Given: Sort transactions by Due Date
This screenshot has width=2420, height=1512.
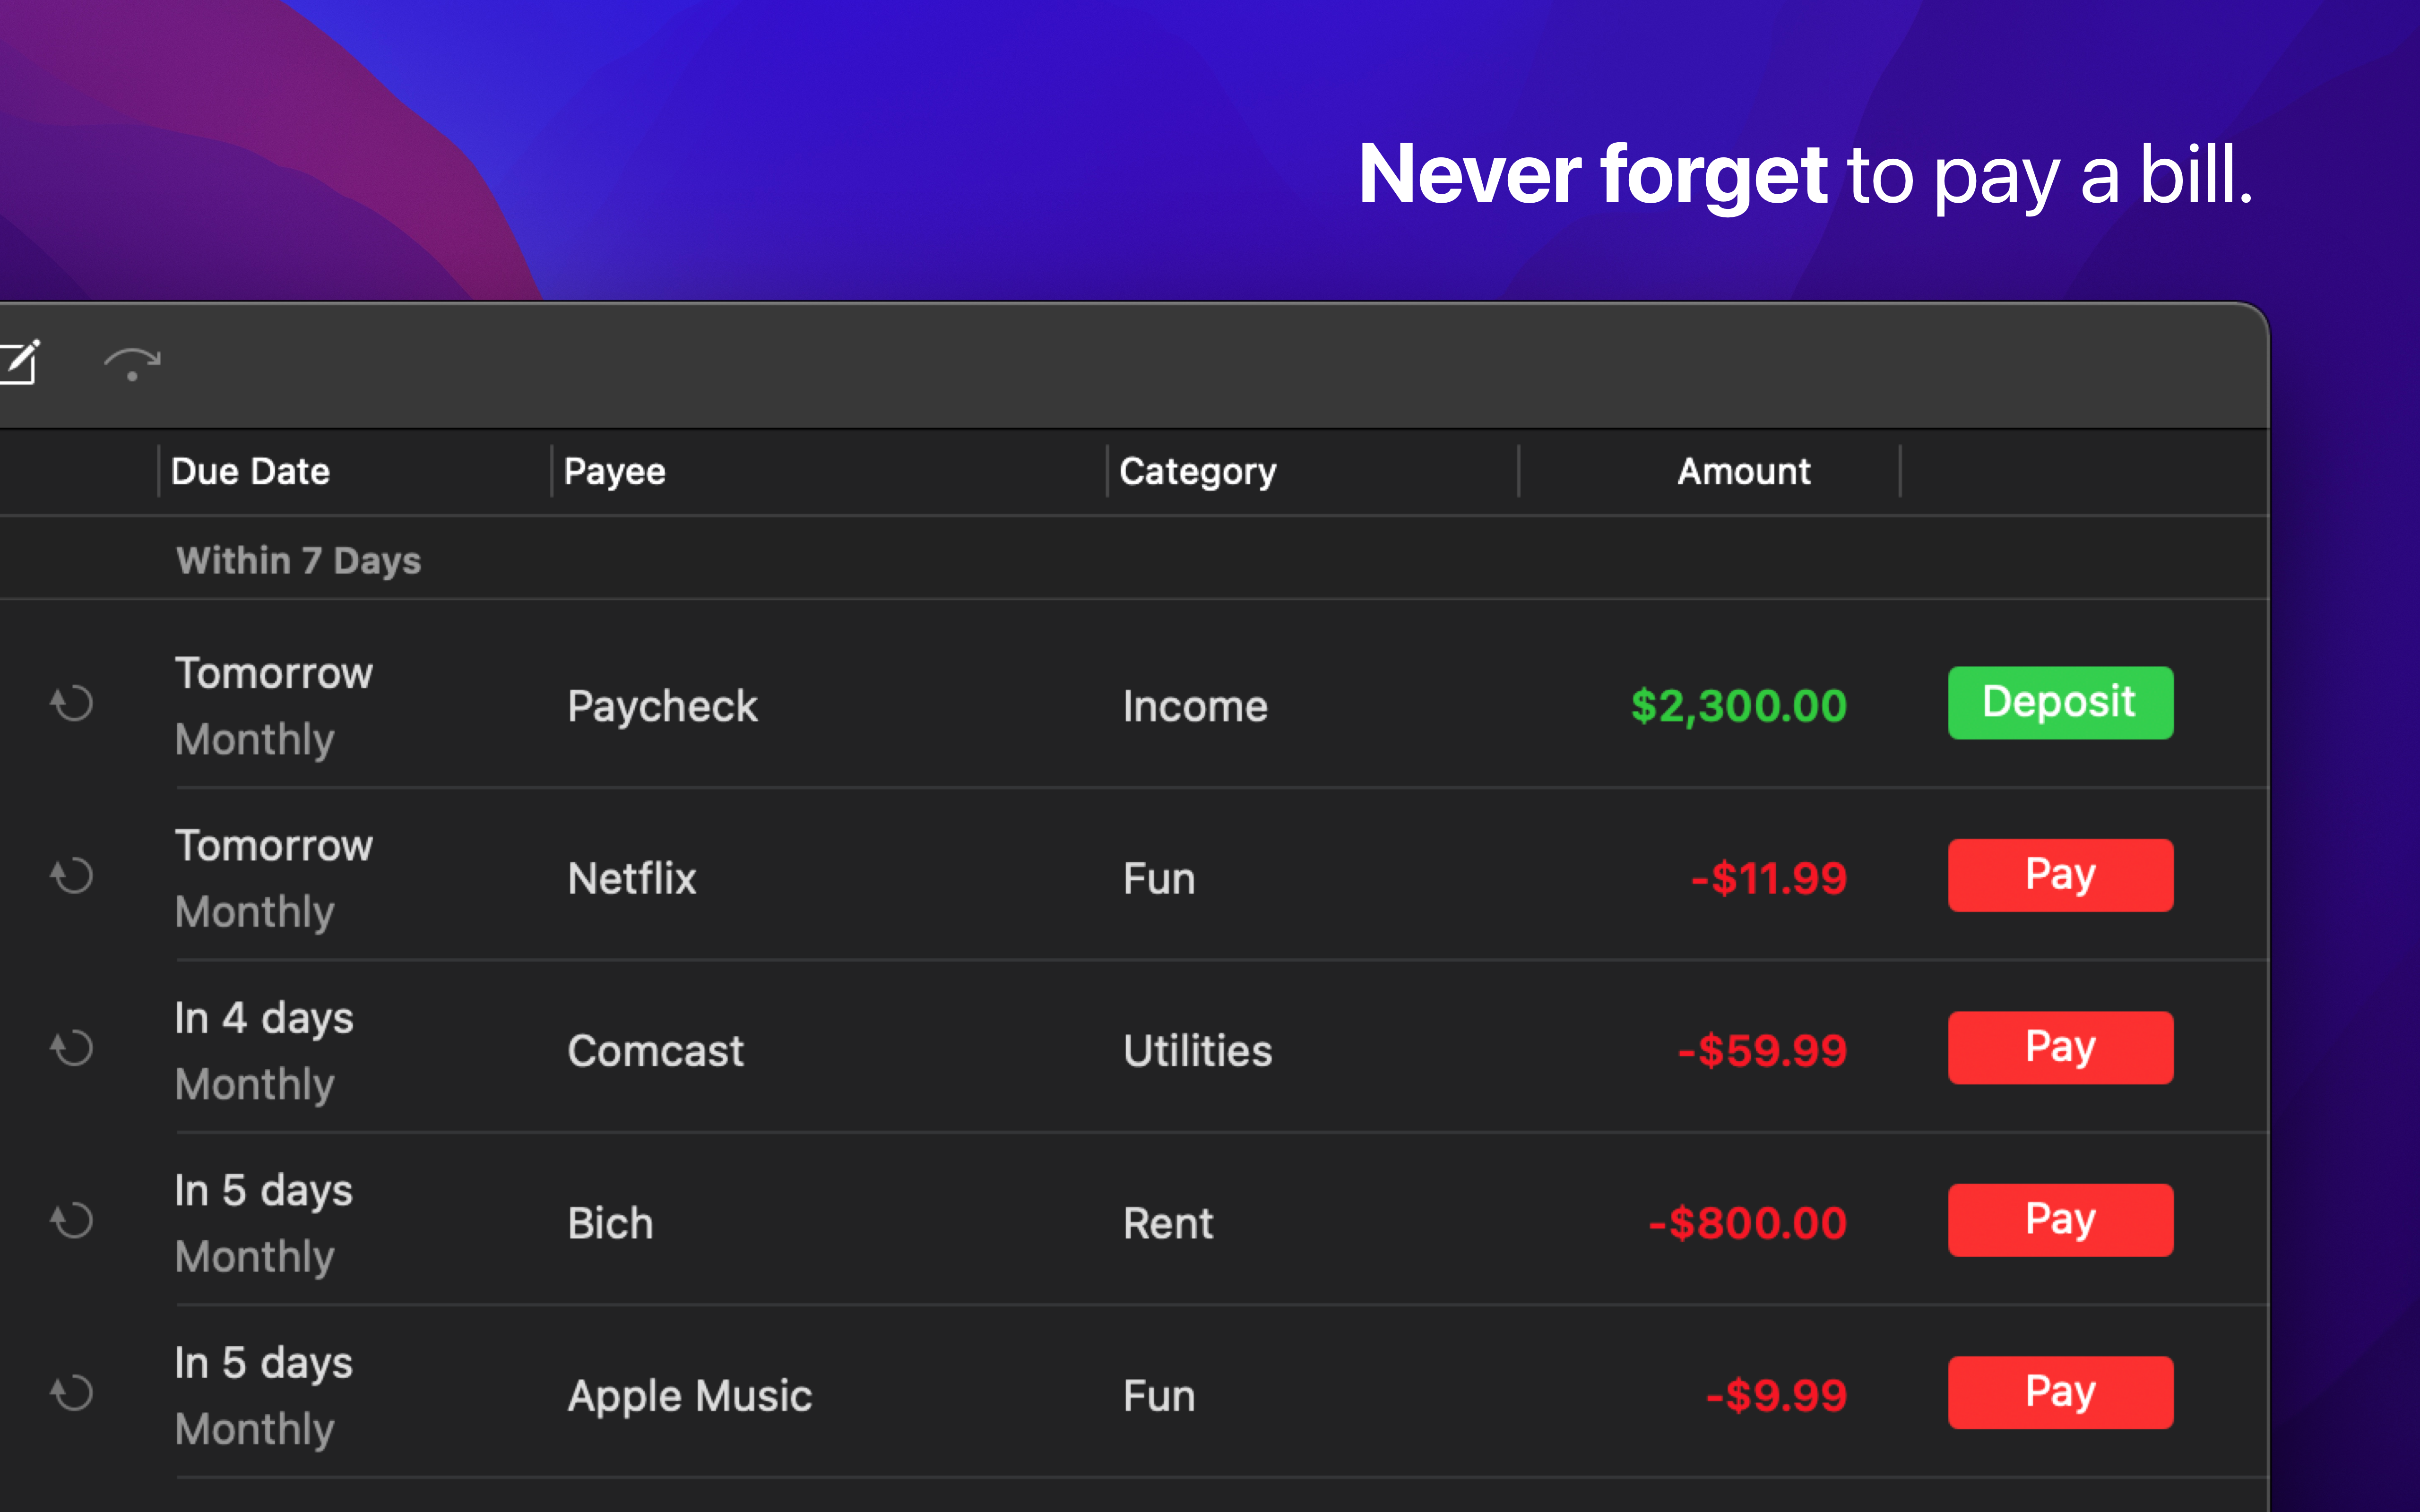Looking at the screenshot, I should (x=250, y=470).
